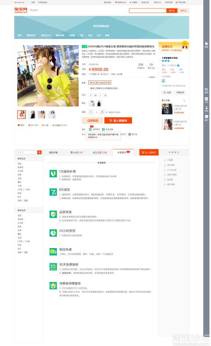Click the 8天退货 green icon
This screenshot has width=211, height=346.
coord(53,192)
